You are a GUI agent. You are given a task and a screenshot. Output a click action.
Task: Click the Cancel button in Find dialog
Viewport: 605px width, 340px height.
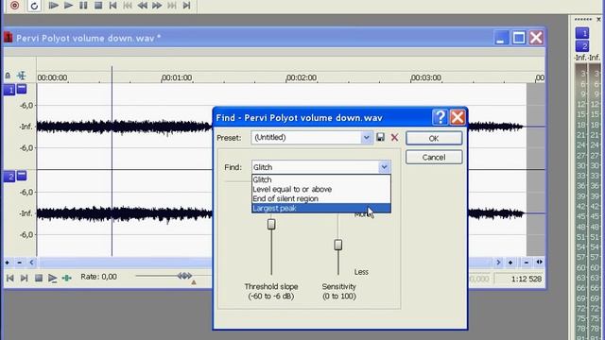(x=434, y=158)
